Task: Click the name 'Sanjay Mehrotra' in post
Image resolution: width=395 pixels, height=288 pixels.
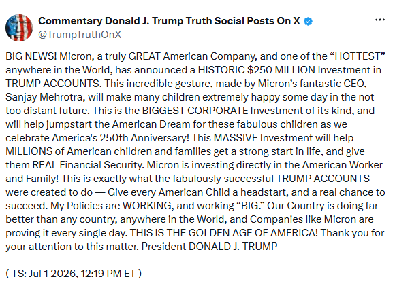Action: click(44, 97)
